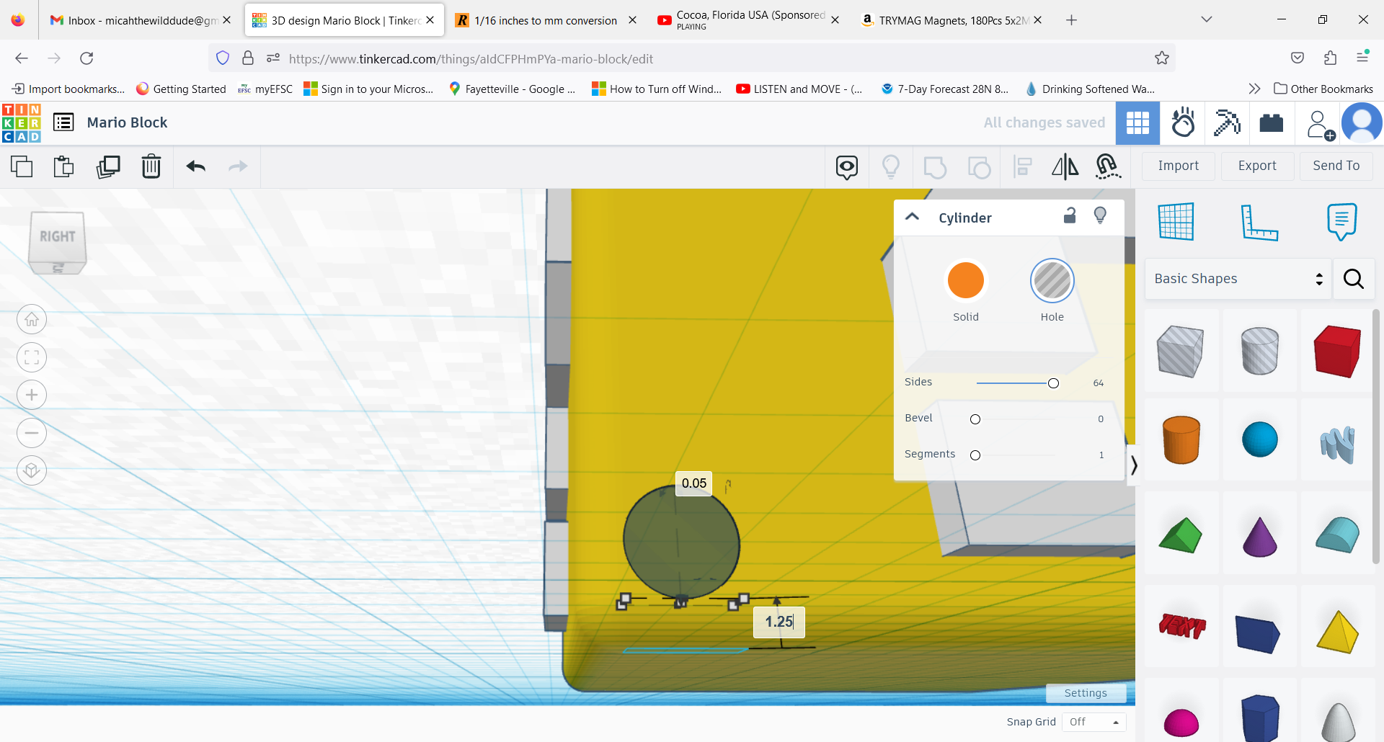Hide the cylinder with the bulb toggle
The height and width of the screenshot is (742, 1384).
click(x=1101, y=215)
